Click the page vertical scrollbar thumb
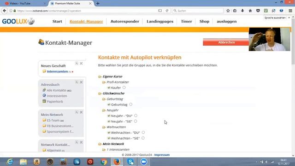Image resolution: width=295 pixels, height=166 pixels. pyautogui.click(x=293, y=41)
